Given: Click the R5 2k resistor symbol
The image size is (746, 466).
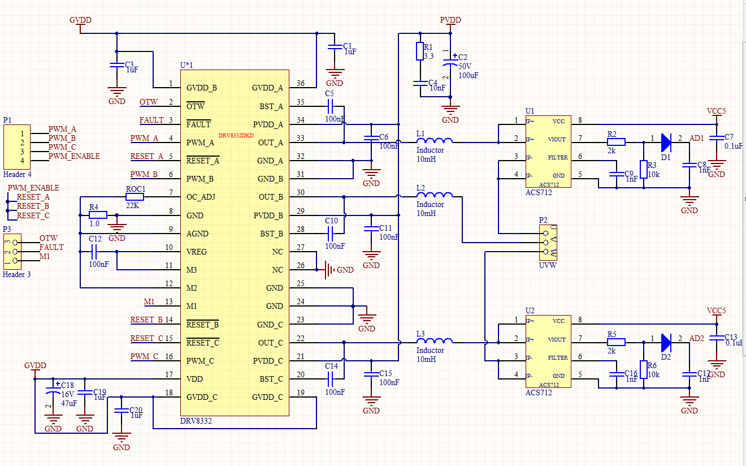Looking at the screenshot, I should (616, 342).
